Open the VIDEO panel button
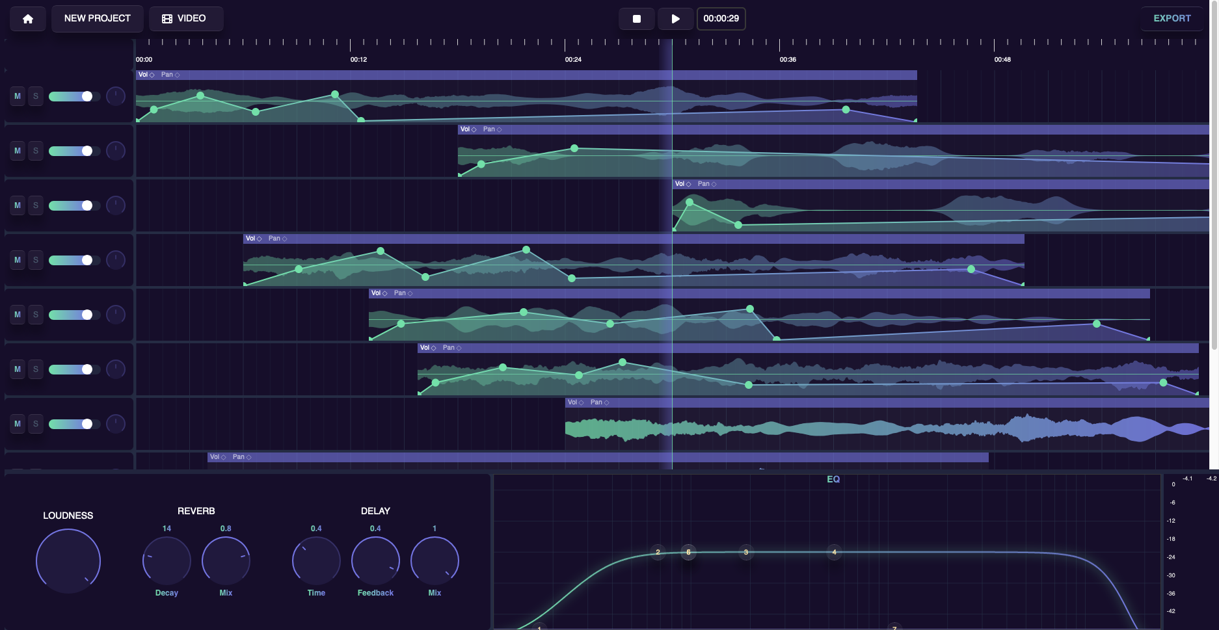The image size is (1219, 630). [x=186, y=19]
